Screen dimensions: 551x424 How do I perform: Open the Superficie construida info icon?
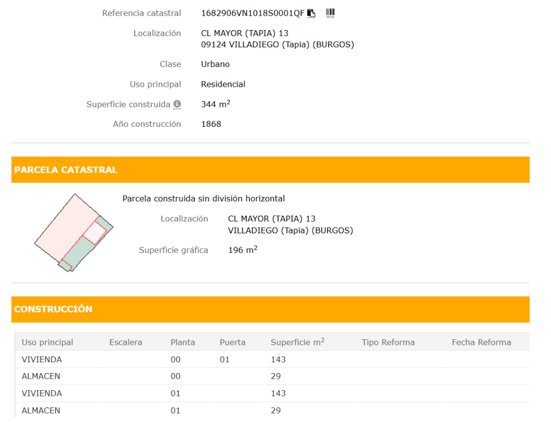click(177, 104)
